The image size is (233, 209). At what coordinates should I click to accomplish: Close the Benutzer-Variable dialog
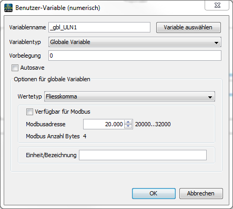tap(217, 5)
